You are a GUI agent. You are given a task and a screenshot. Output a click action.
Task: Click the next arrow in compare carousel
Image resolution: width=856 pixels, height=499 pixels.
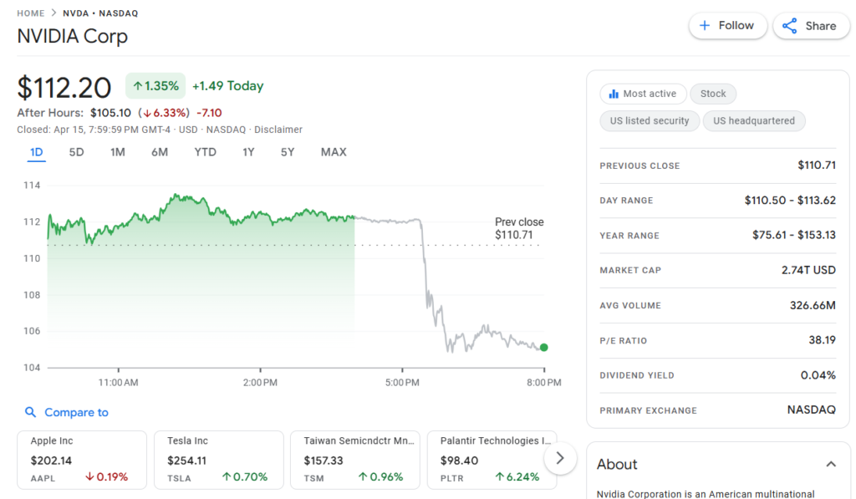coord(560,458)
